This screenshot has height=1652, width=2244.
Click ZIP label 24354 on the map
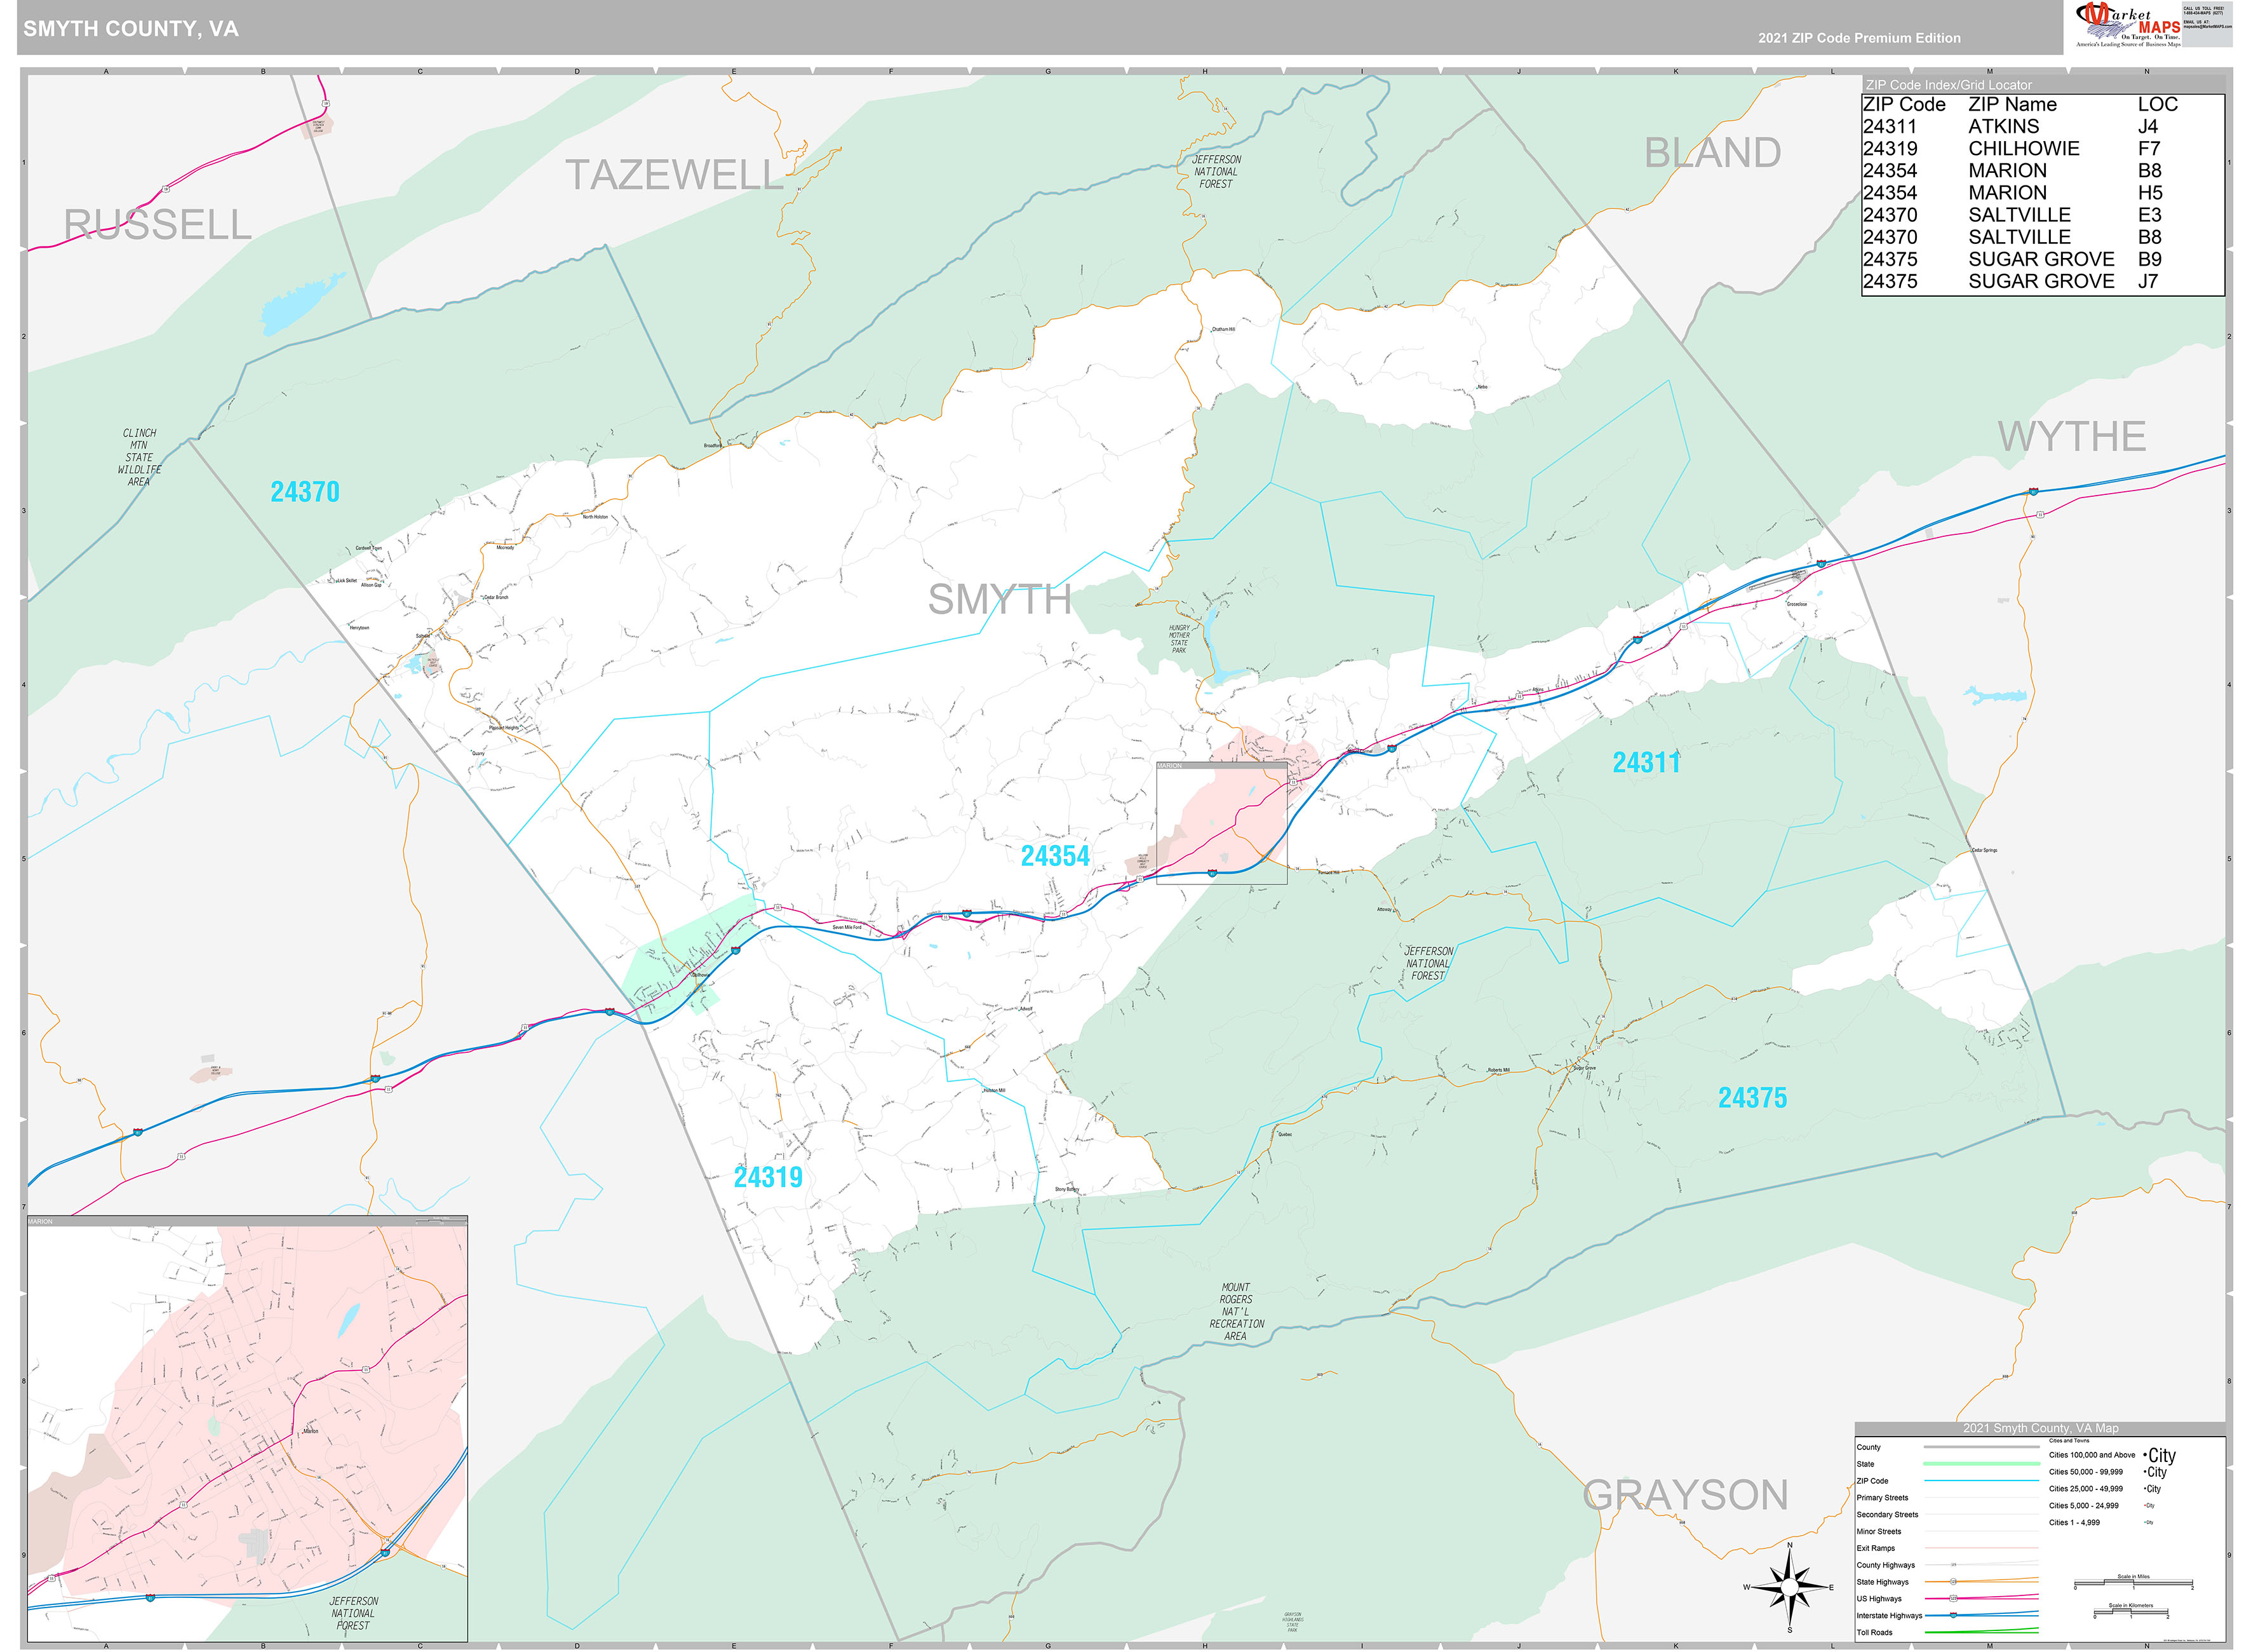tap(1054, 856)
